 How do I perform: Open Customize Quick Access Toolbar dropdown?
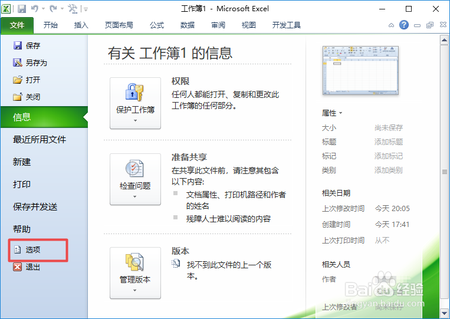pos(86,9)
